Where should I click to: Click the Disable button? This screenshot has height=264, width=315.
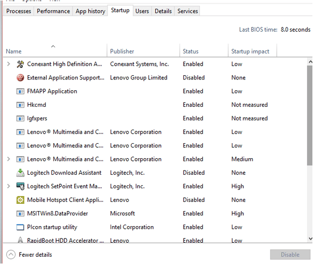(x=290, y=255)
